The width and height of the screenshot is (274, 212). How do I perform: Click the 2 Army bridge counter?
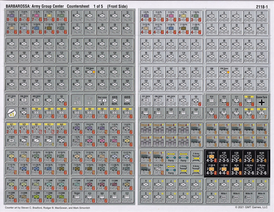196,157
